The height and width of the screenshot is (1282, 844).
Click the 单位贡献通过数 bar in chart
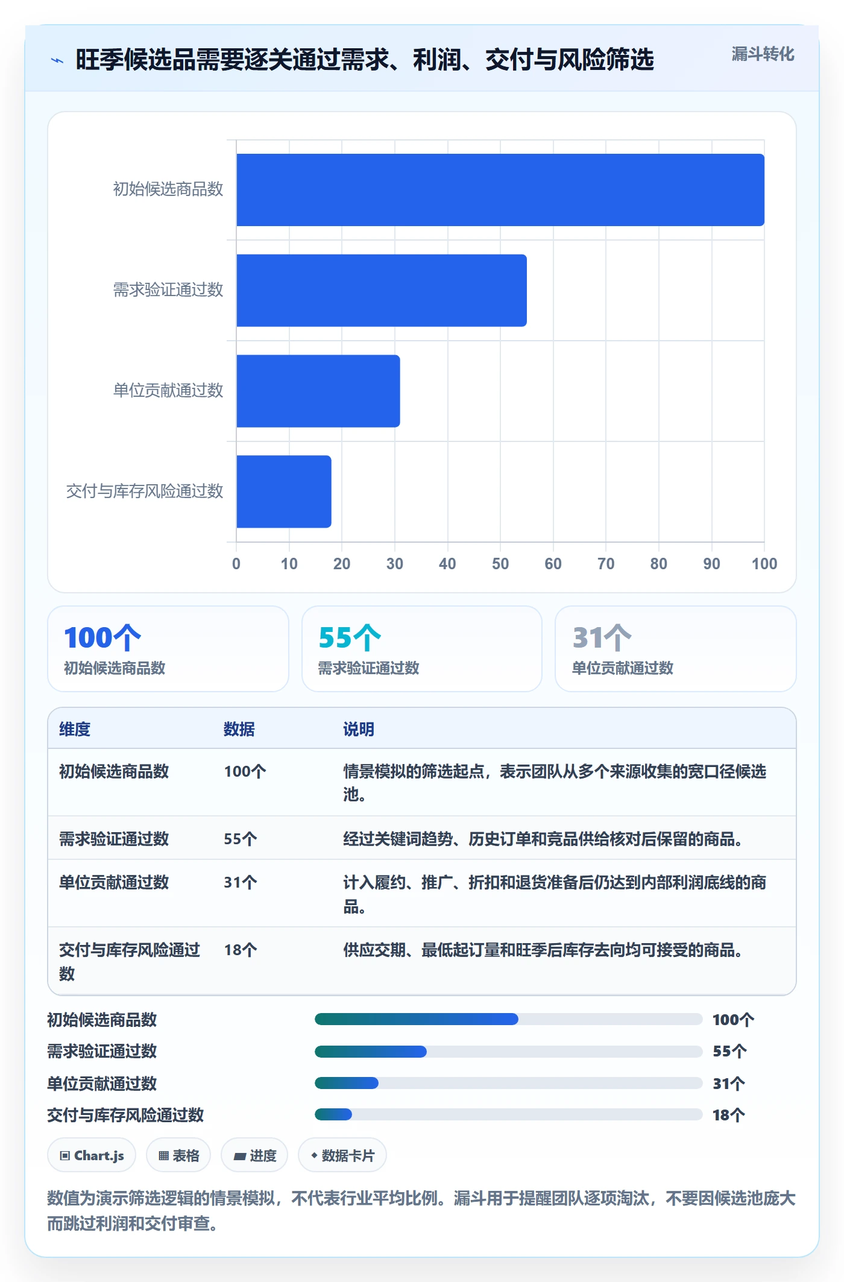(x=318, y=391)
